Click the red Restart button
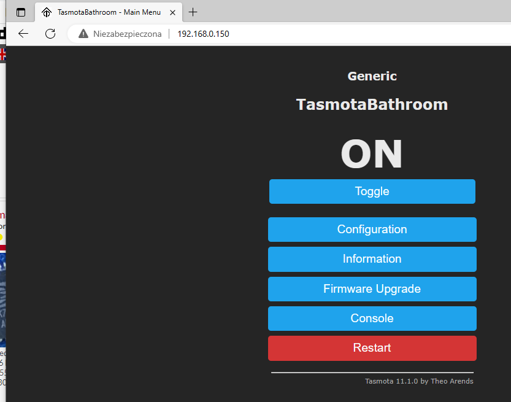Image resolution: width=511 pixels, height=402 pixels. coord(372,348)
